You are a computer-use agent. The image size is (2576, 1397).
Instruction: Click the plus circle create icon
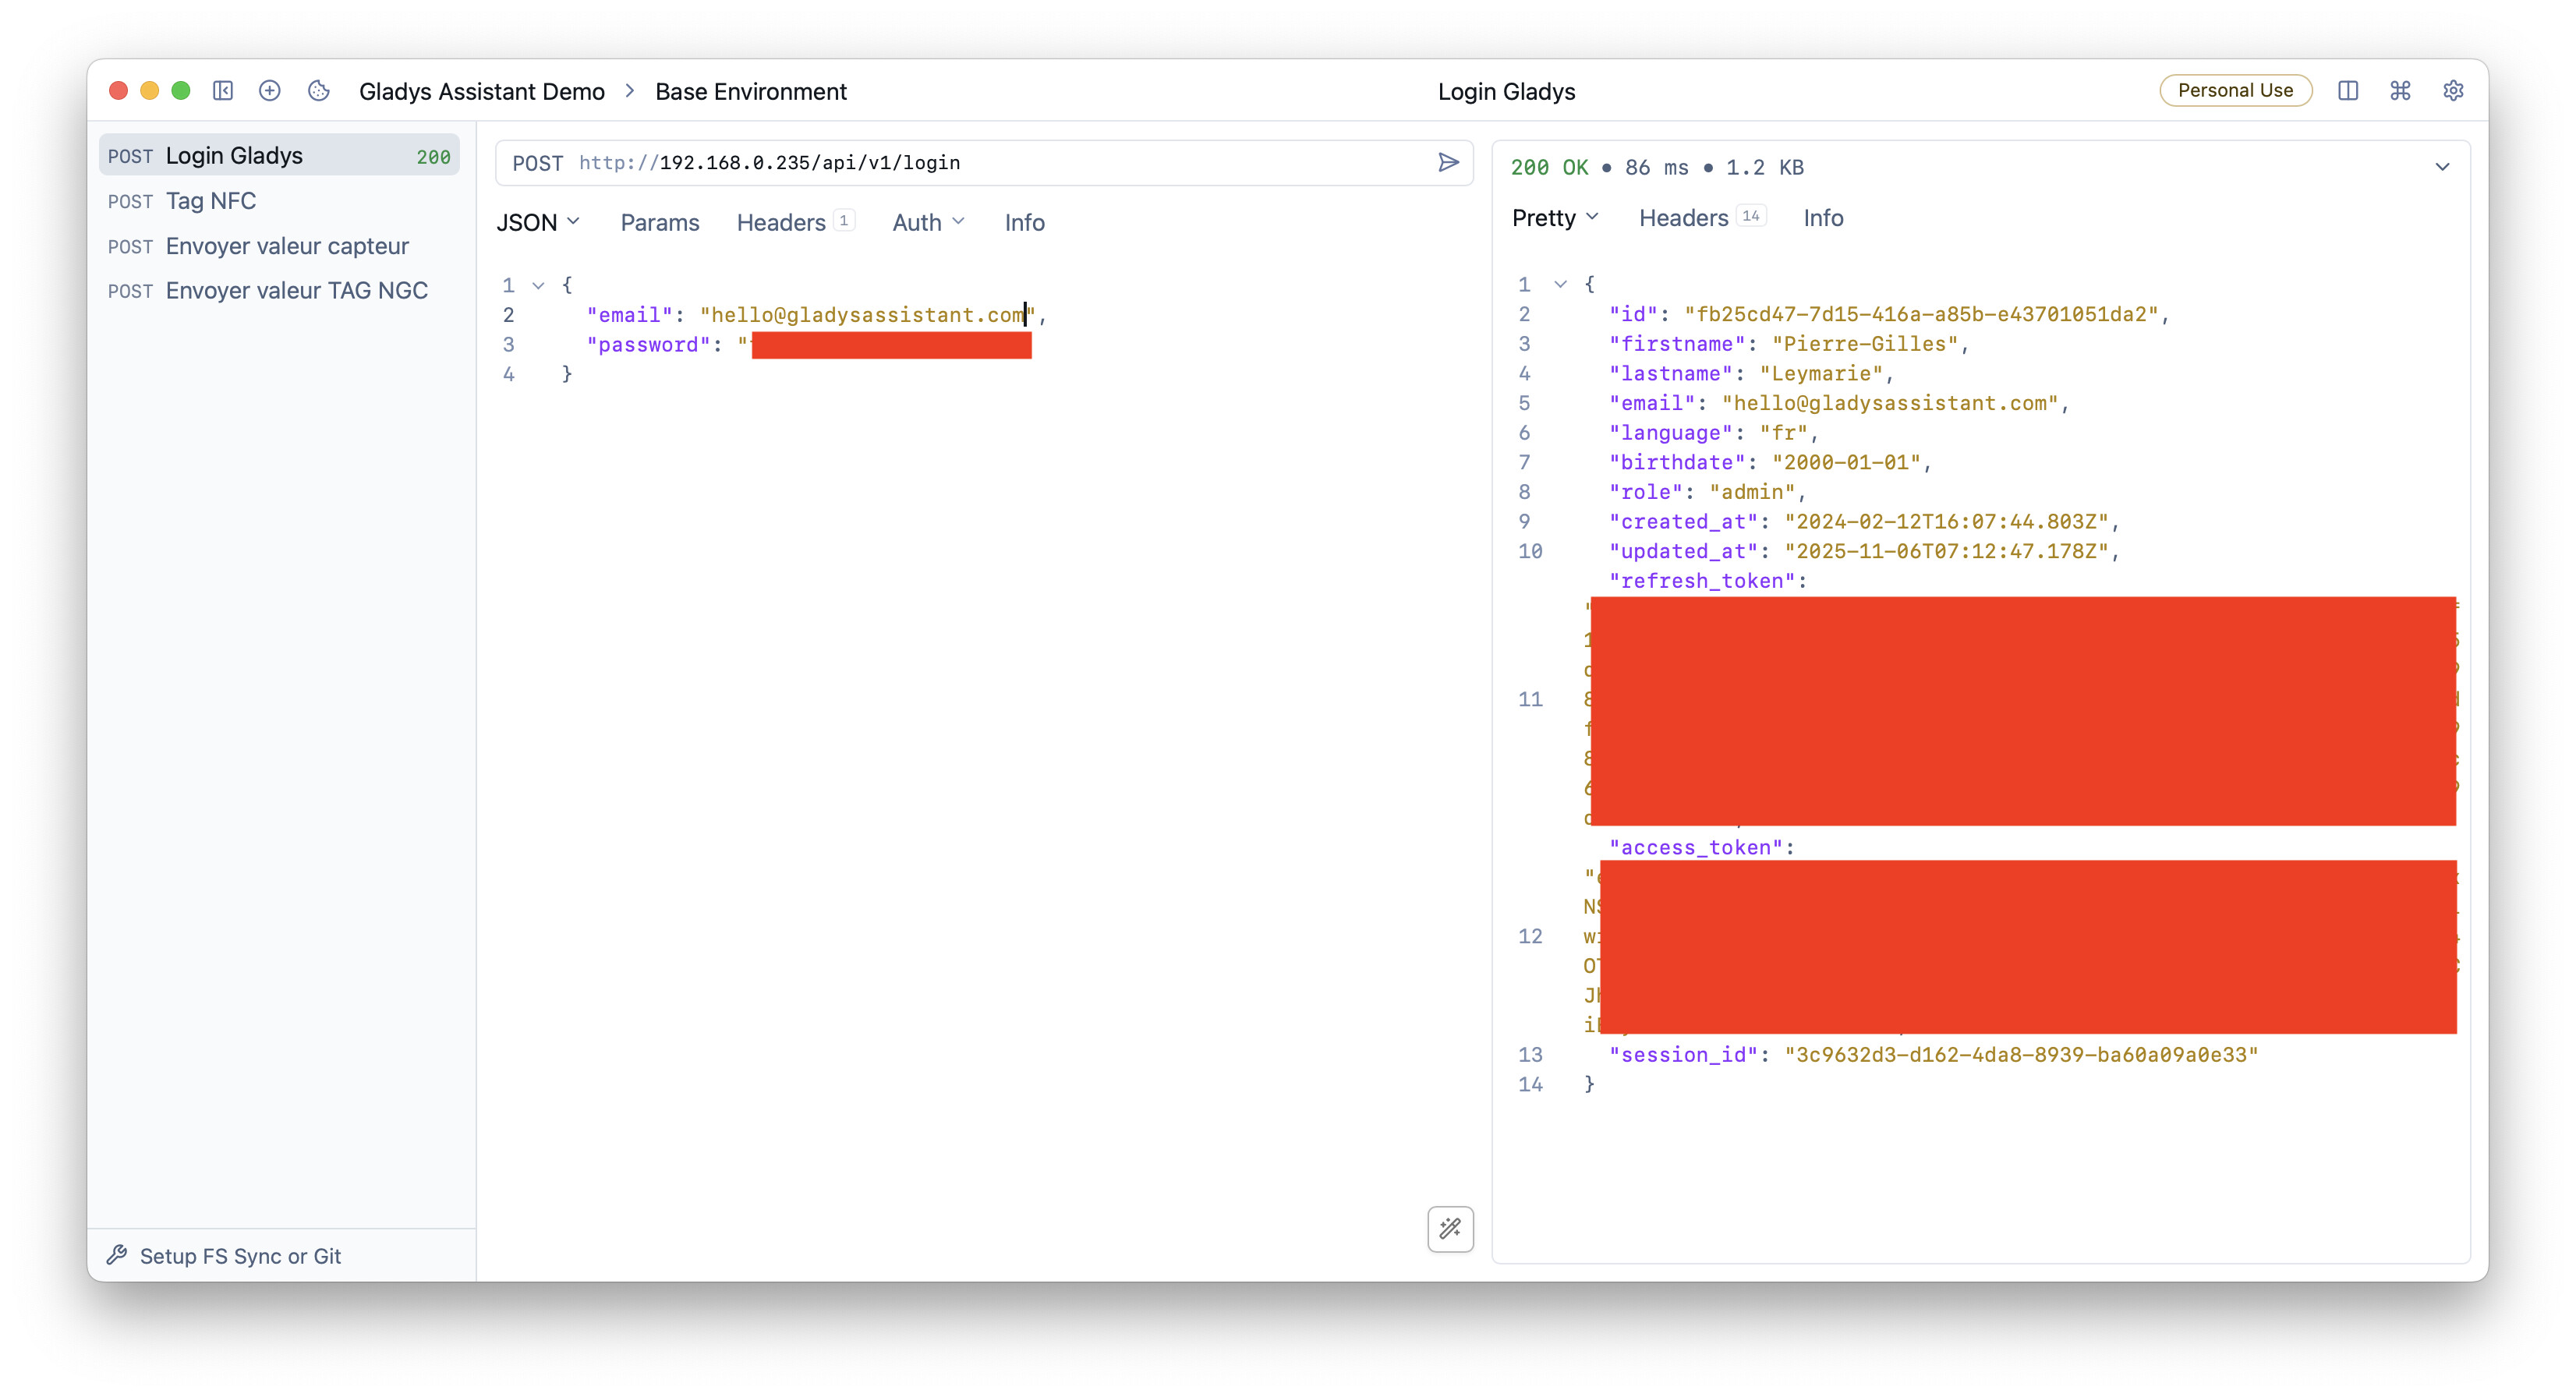click(269, 91)
